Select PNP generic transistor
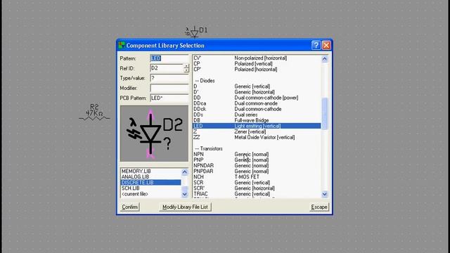 [x=257, y=160]
